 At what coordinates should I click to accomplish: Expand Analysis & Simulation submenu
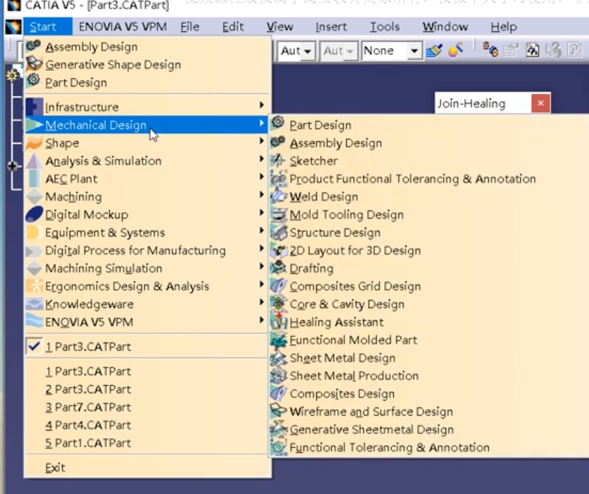coord(148,161)
